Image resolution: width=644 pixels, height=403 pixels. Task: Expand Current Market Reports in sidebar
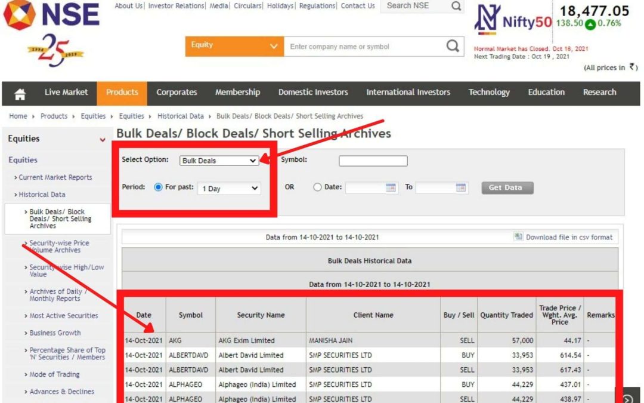pos(54,177)
